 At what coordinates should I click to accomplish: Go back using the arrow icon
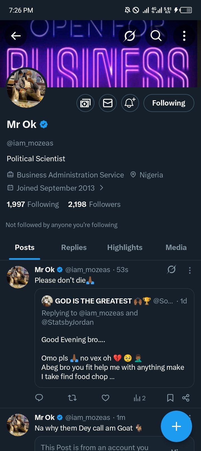pos(16,36)
